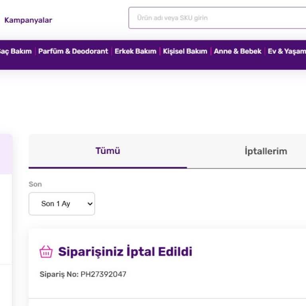This screenshot has height=306, width=306.
Task: Switch to the İptallerim tab
Action: (266, 151)
